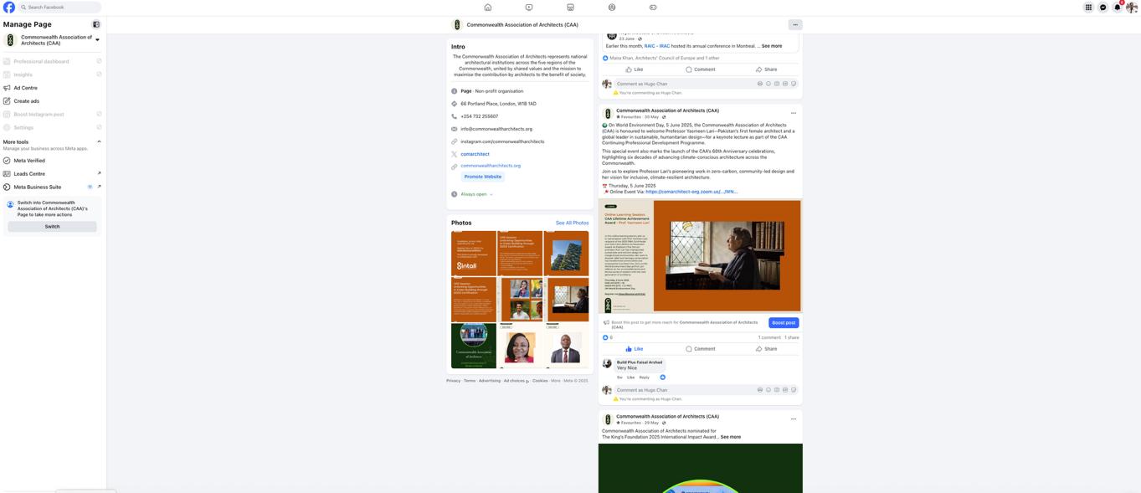
Task: Expand See more on King's Foundation post
Action: pyautogui.click(x=731, y=437)
